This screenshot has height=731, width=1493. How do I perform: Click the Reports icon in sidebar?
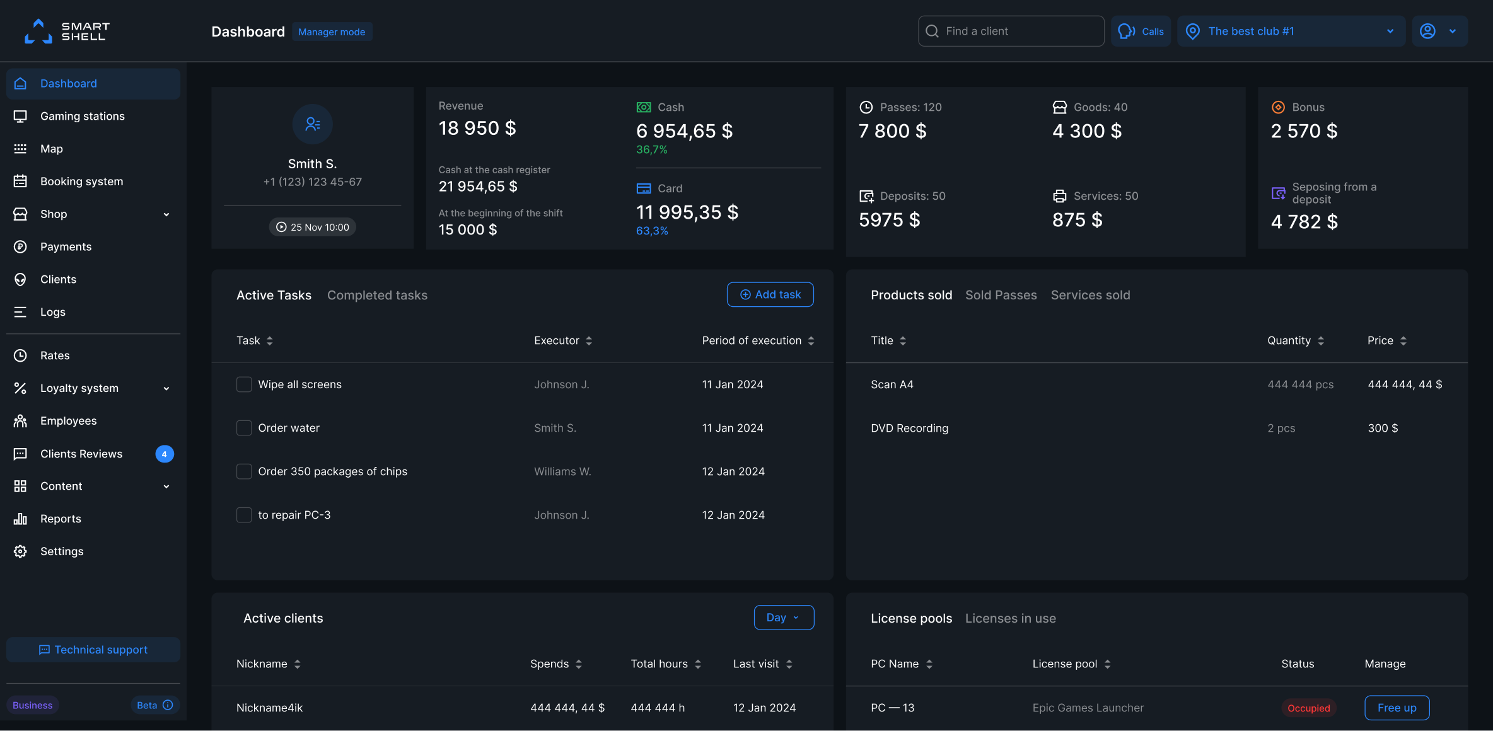pyautogui.click(x=20, y=519)
